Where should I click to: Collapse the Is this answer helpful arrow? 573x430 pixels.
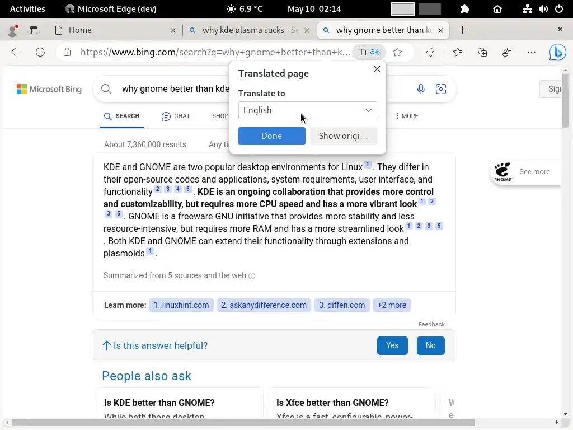[107, 345]
